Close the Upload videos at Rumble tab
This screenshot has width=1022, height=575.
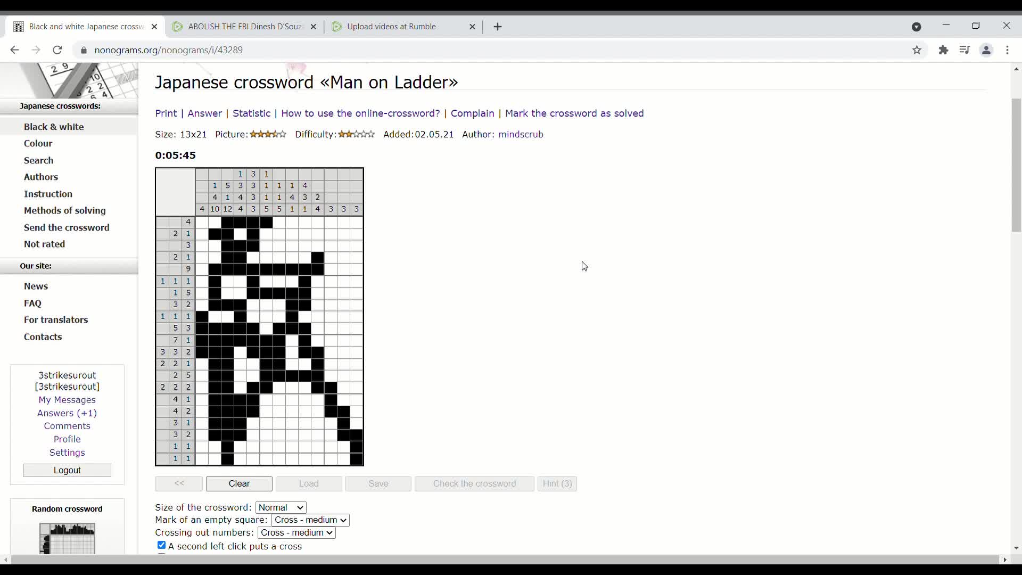pyautogui.click(x=472, y=27)
